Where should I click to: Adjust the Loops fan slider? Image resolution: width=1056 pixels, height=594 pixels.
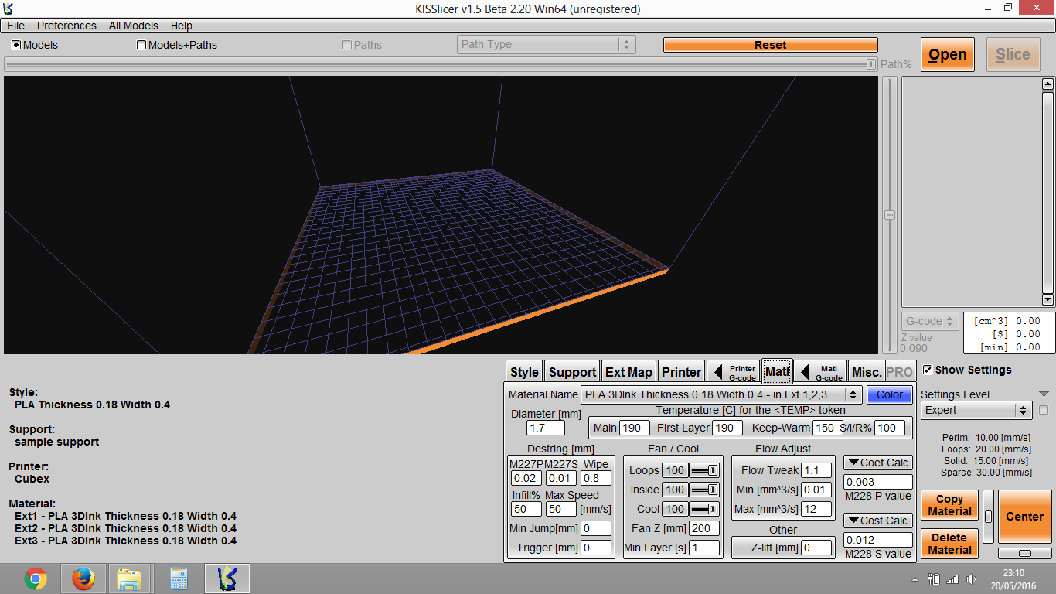[703, 470]
